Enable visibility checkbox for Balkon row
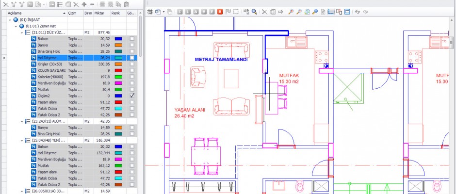The height and width of the screenshot is (194, 456). coord(132,38)
